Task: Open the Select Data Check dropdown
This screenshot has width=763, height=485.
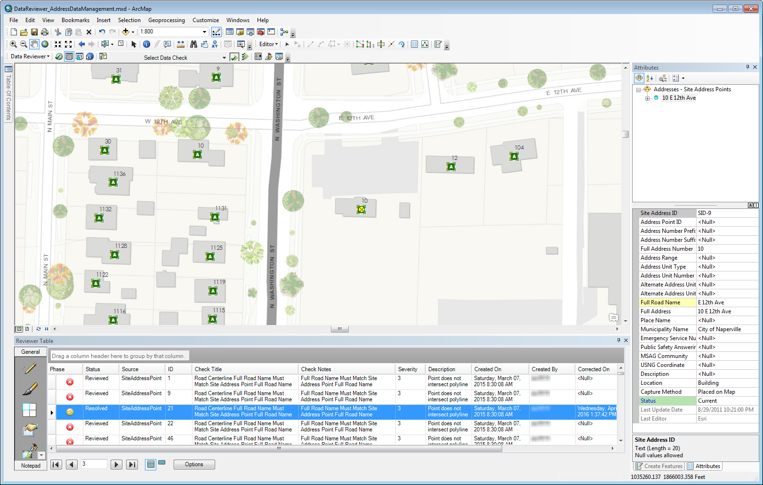Action: click(x=224, y=57)
